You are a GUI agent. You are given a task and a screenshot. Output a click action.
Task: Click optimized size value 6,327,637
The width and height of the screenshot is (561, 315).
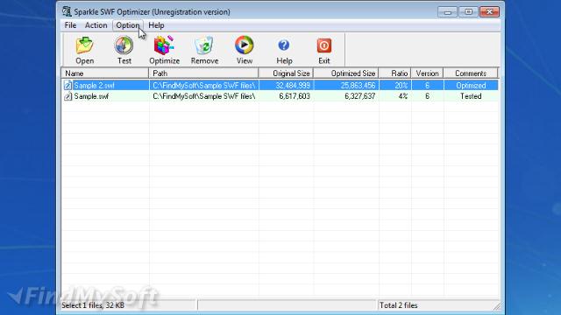coord(360,96)
